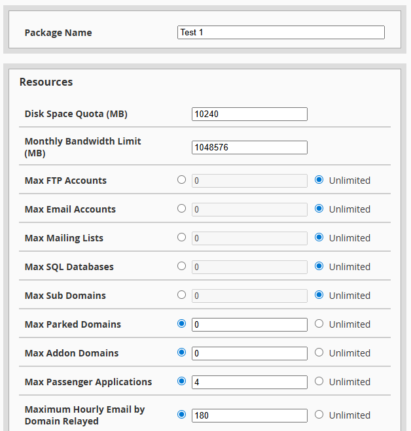Select custom value radio for Max Email Accounts

coord(181,209)
